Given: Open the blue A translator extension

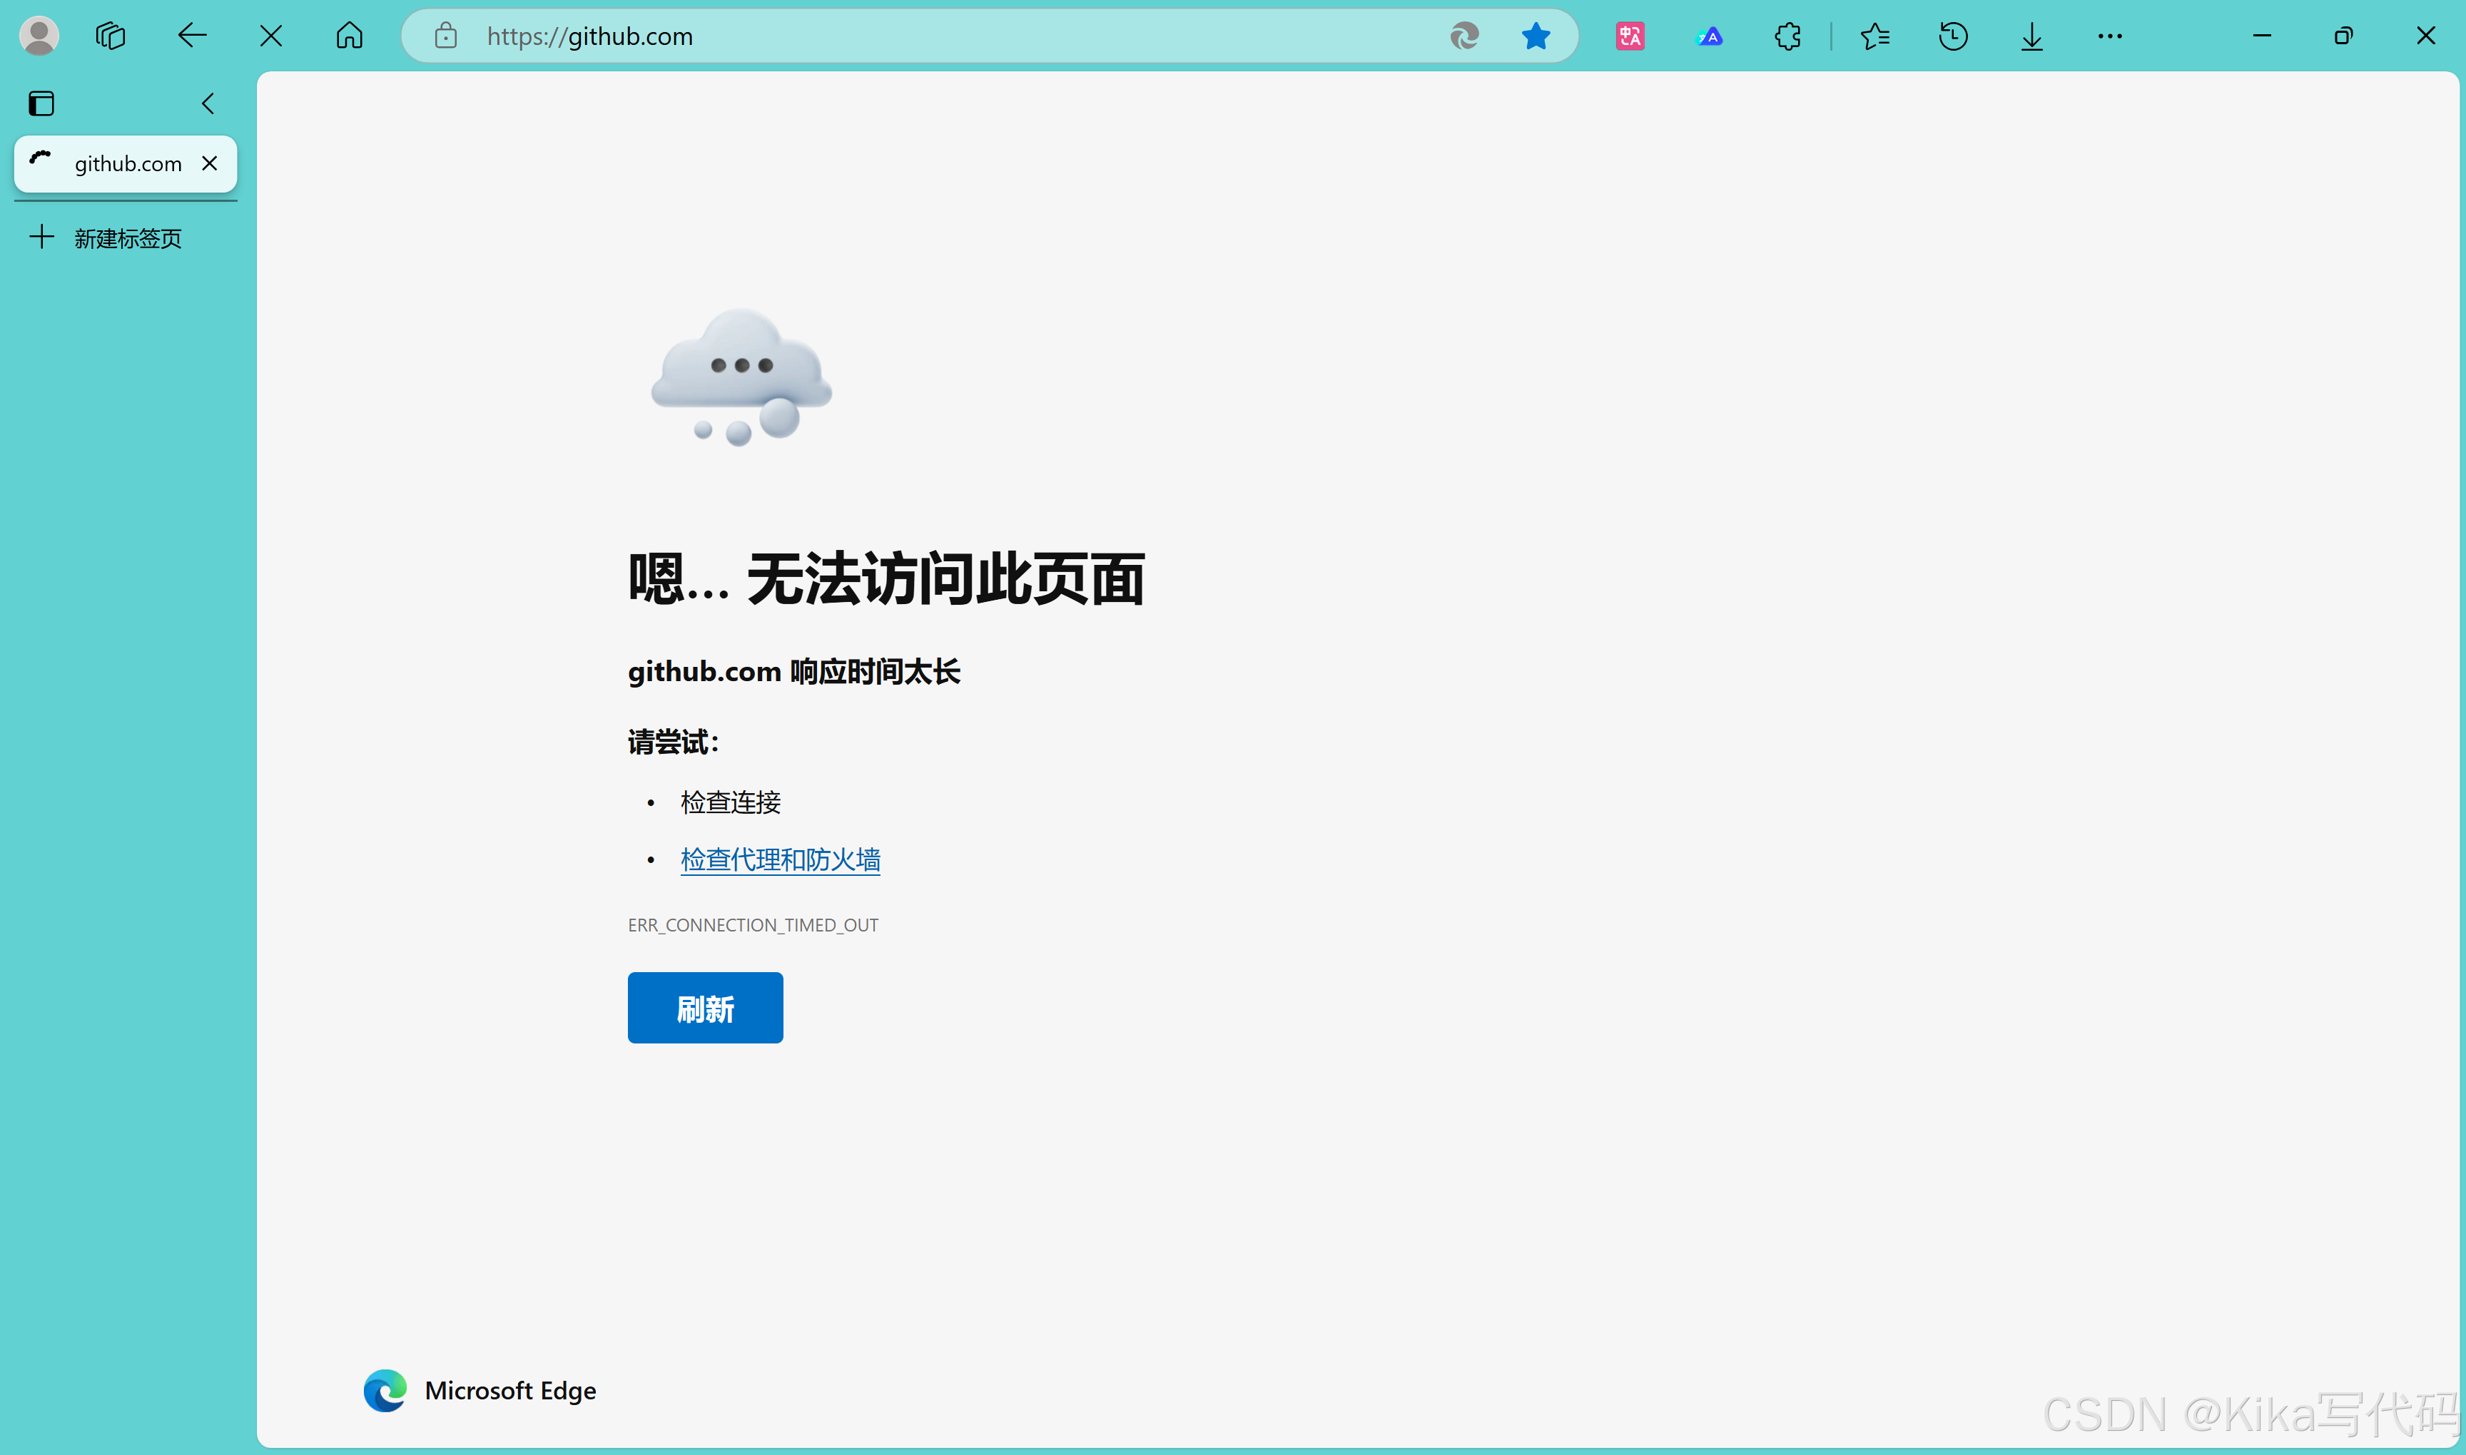Looking at the screenshot, I should coord(1710,36).
